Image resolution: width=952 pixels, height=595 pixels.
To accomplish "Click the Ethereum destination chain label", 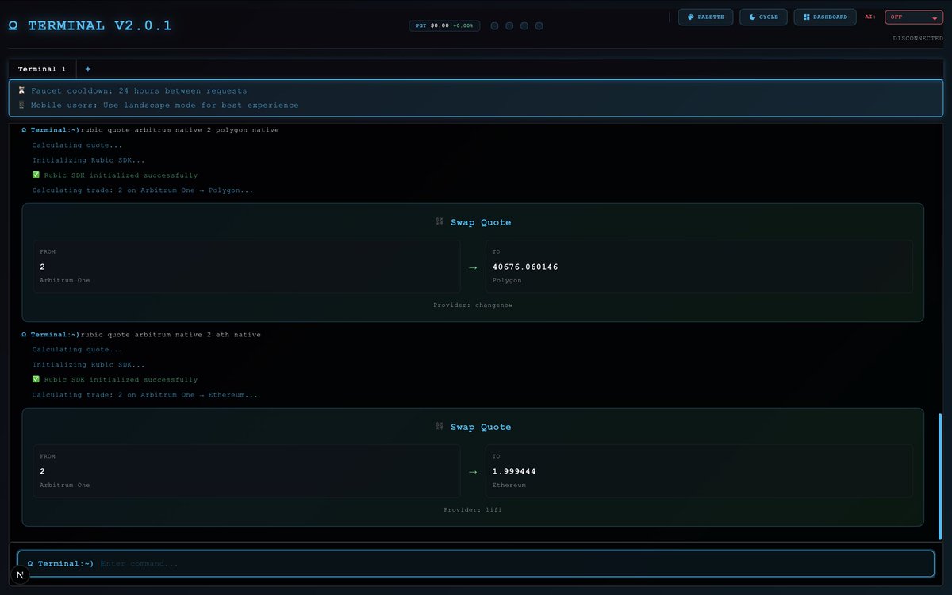I will pos(509,485).
